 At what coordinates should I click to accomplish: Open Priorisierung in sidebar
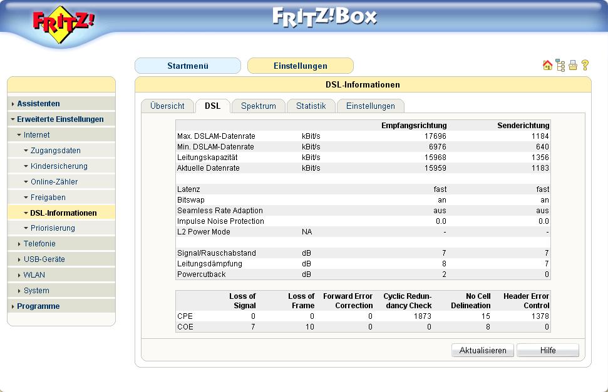pos(53,228)
